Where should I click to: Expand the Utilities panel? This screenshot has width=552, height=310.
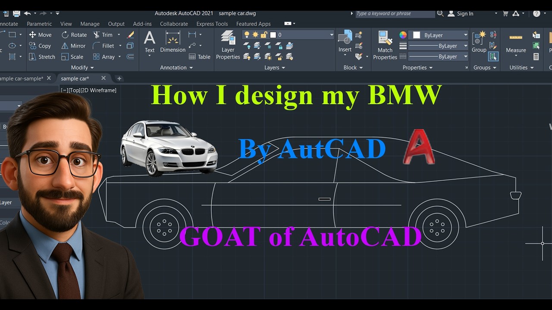521,68
